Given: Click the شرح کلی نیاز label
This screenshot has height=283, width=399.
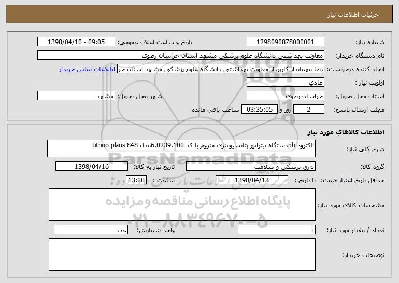Looking at the screenshot, I should (366, 150).
